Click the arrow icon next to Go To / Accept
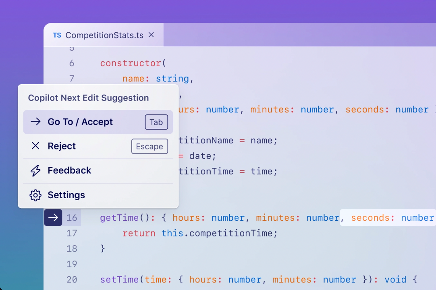This screenshot has height=290, width=436. tap(36, 122)
